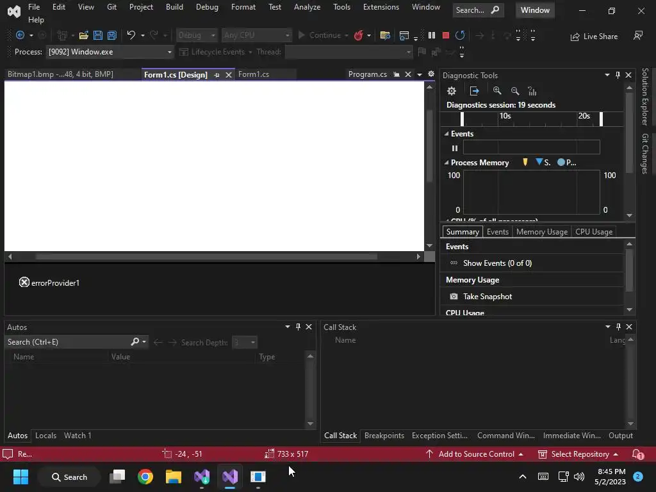Click the notifications bell in status bar
Viewport: 656px width, 492px height.
tap(637, 454)
